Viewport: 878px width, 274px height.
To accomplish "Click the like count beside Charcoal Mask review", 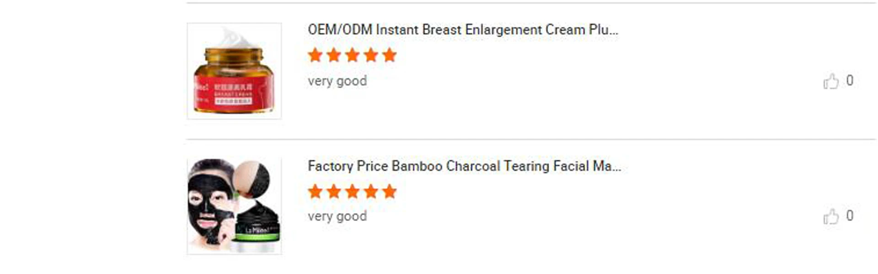I will [x=850, y=216].
